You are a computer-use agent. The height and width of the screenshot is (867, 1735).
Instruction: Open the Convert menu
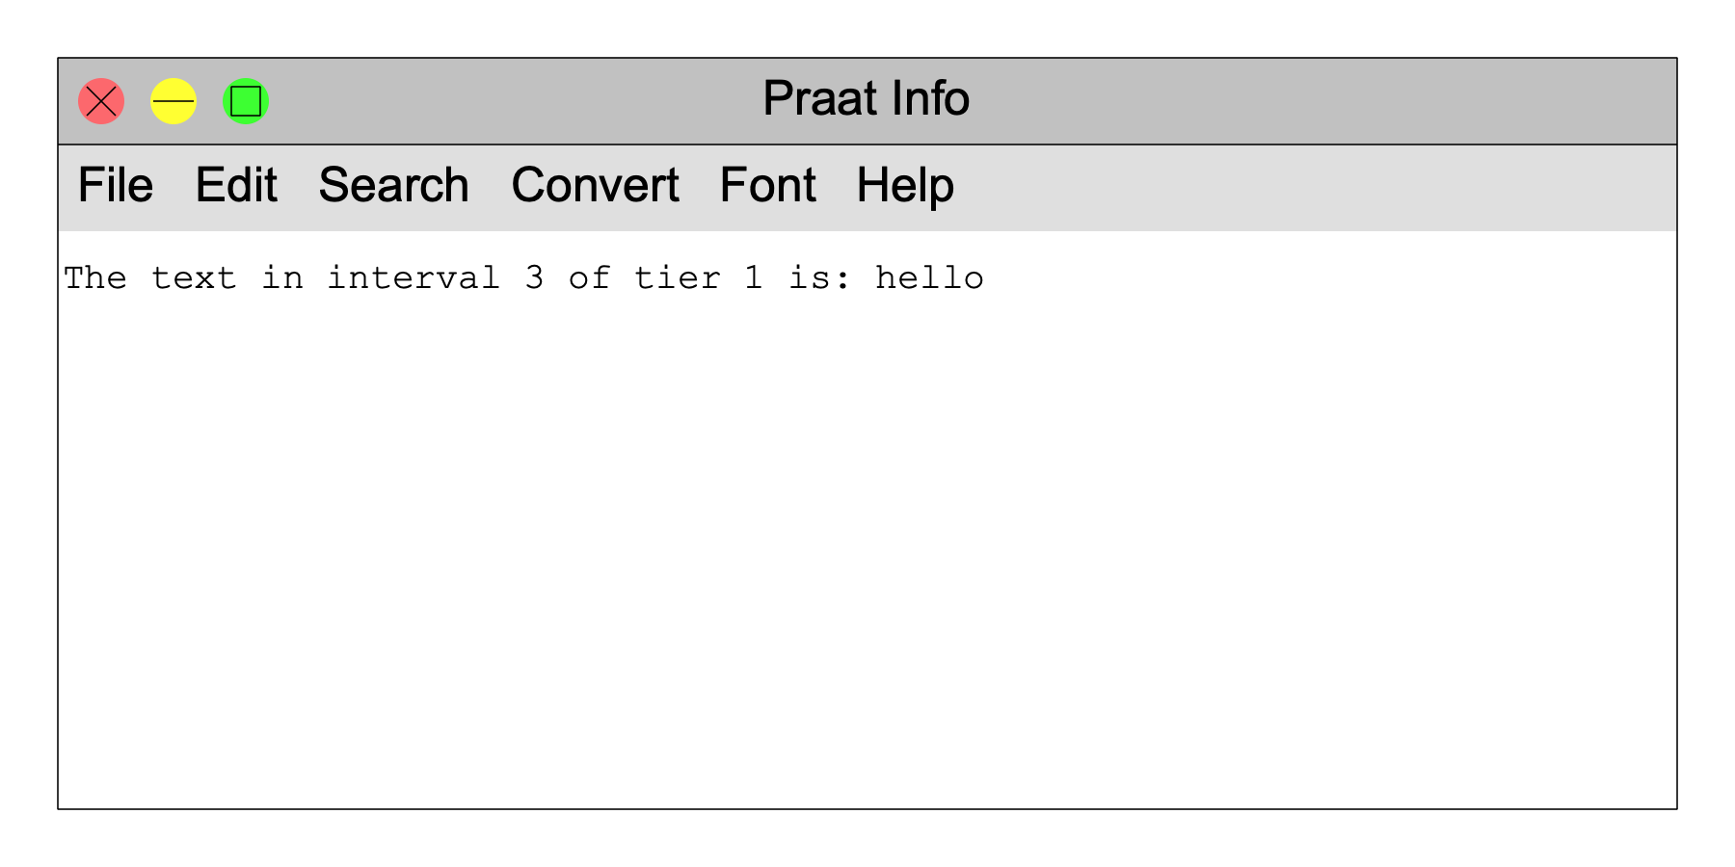[x=595, y=185]
